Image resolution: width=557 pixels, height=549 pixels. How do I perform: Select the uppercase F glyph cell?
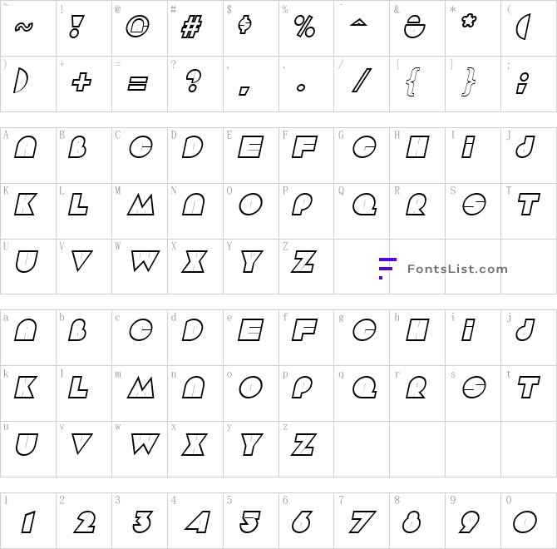point(306,156)
